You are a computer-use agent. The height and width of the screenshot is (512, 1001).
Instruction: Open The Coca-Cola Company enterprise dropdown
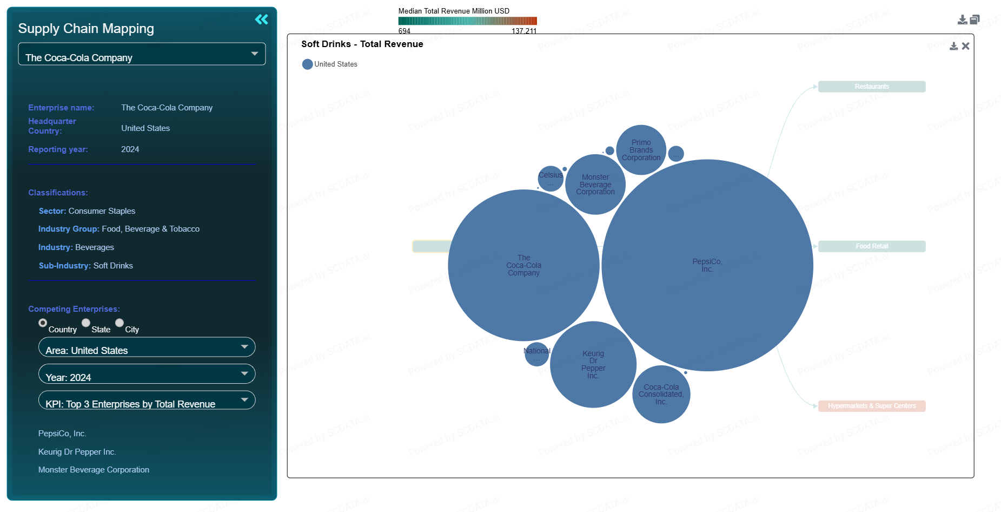pyautogui.click(x=142, y=54)
